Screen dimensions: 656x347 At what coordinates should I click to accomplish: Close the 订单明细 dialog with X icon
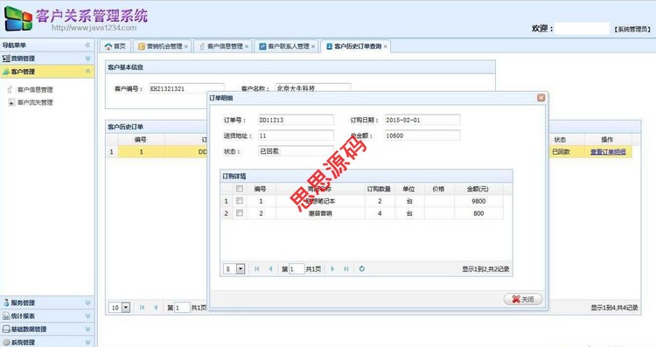pyautogui.click(x=541, y=97)
